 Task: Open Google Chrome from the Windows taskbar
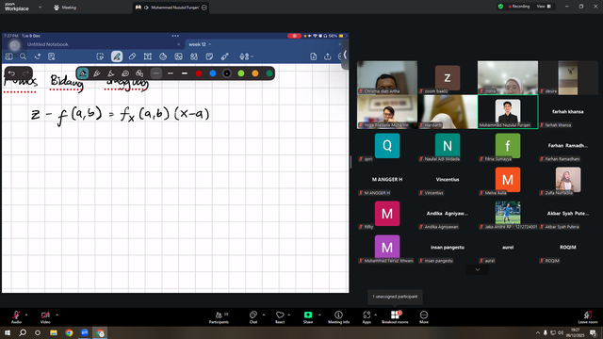coord(69,332)
